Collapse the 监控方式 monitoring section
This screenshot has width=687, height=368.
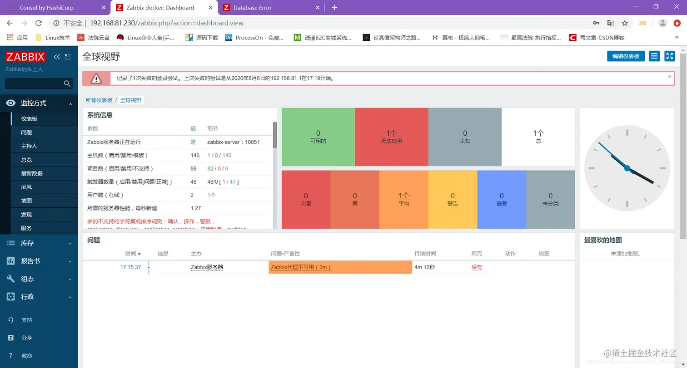coord(39,103)
